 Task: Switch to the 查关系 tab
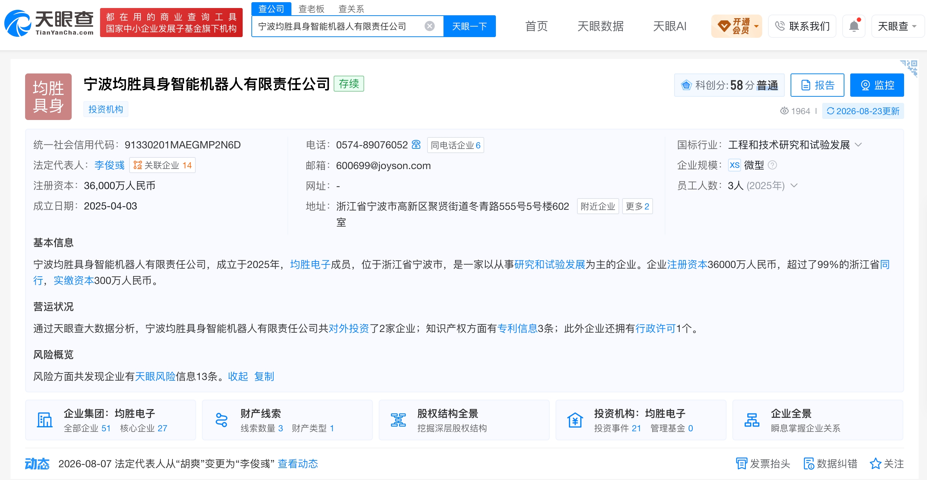tap(351, 9)
